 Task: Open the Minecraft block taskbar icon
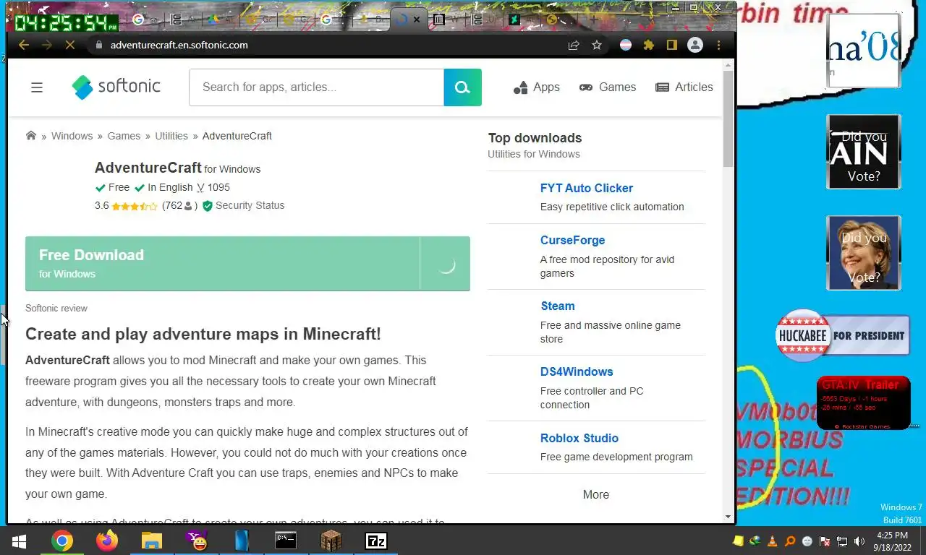pos(331,541)
